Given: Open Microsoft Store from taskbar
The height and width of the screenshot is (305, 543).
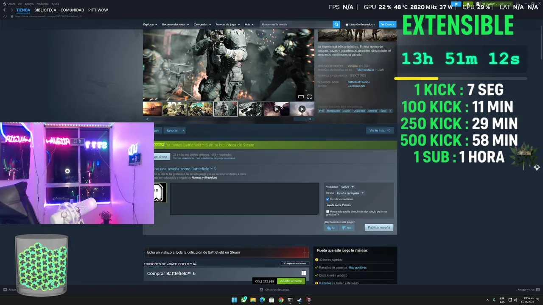Looking at the screenshot, I should (271, 300).
